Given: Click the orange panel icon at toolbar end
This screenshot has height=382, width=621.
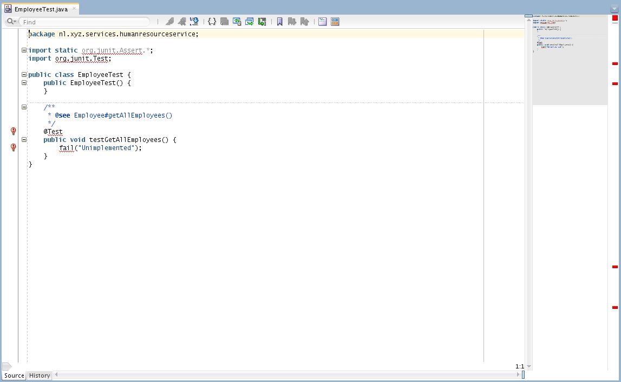Looking at the screenshot, I should pos(335,22).
